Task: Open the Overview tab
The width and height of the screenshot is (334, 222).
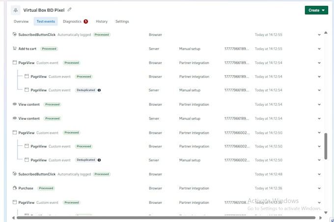Action: (21, 21)
